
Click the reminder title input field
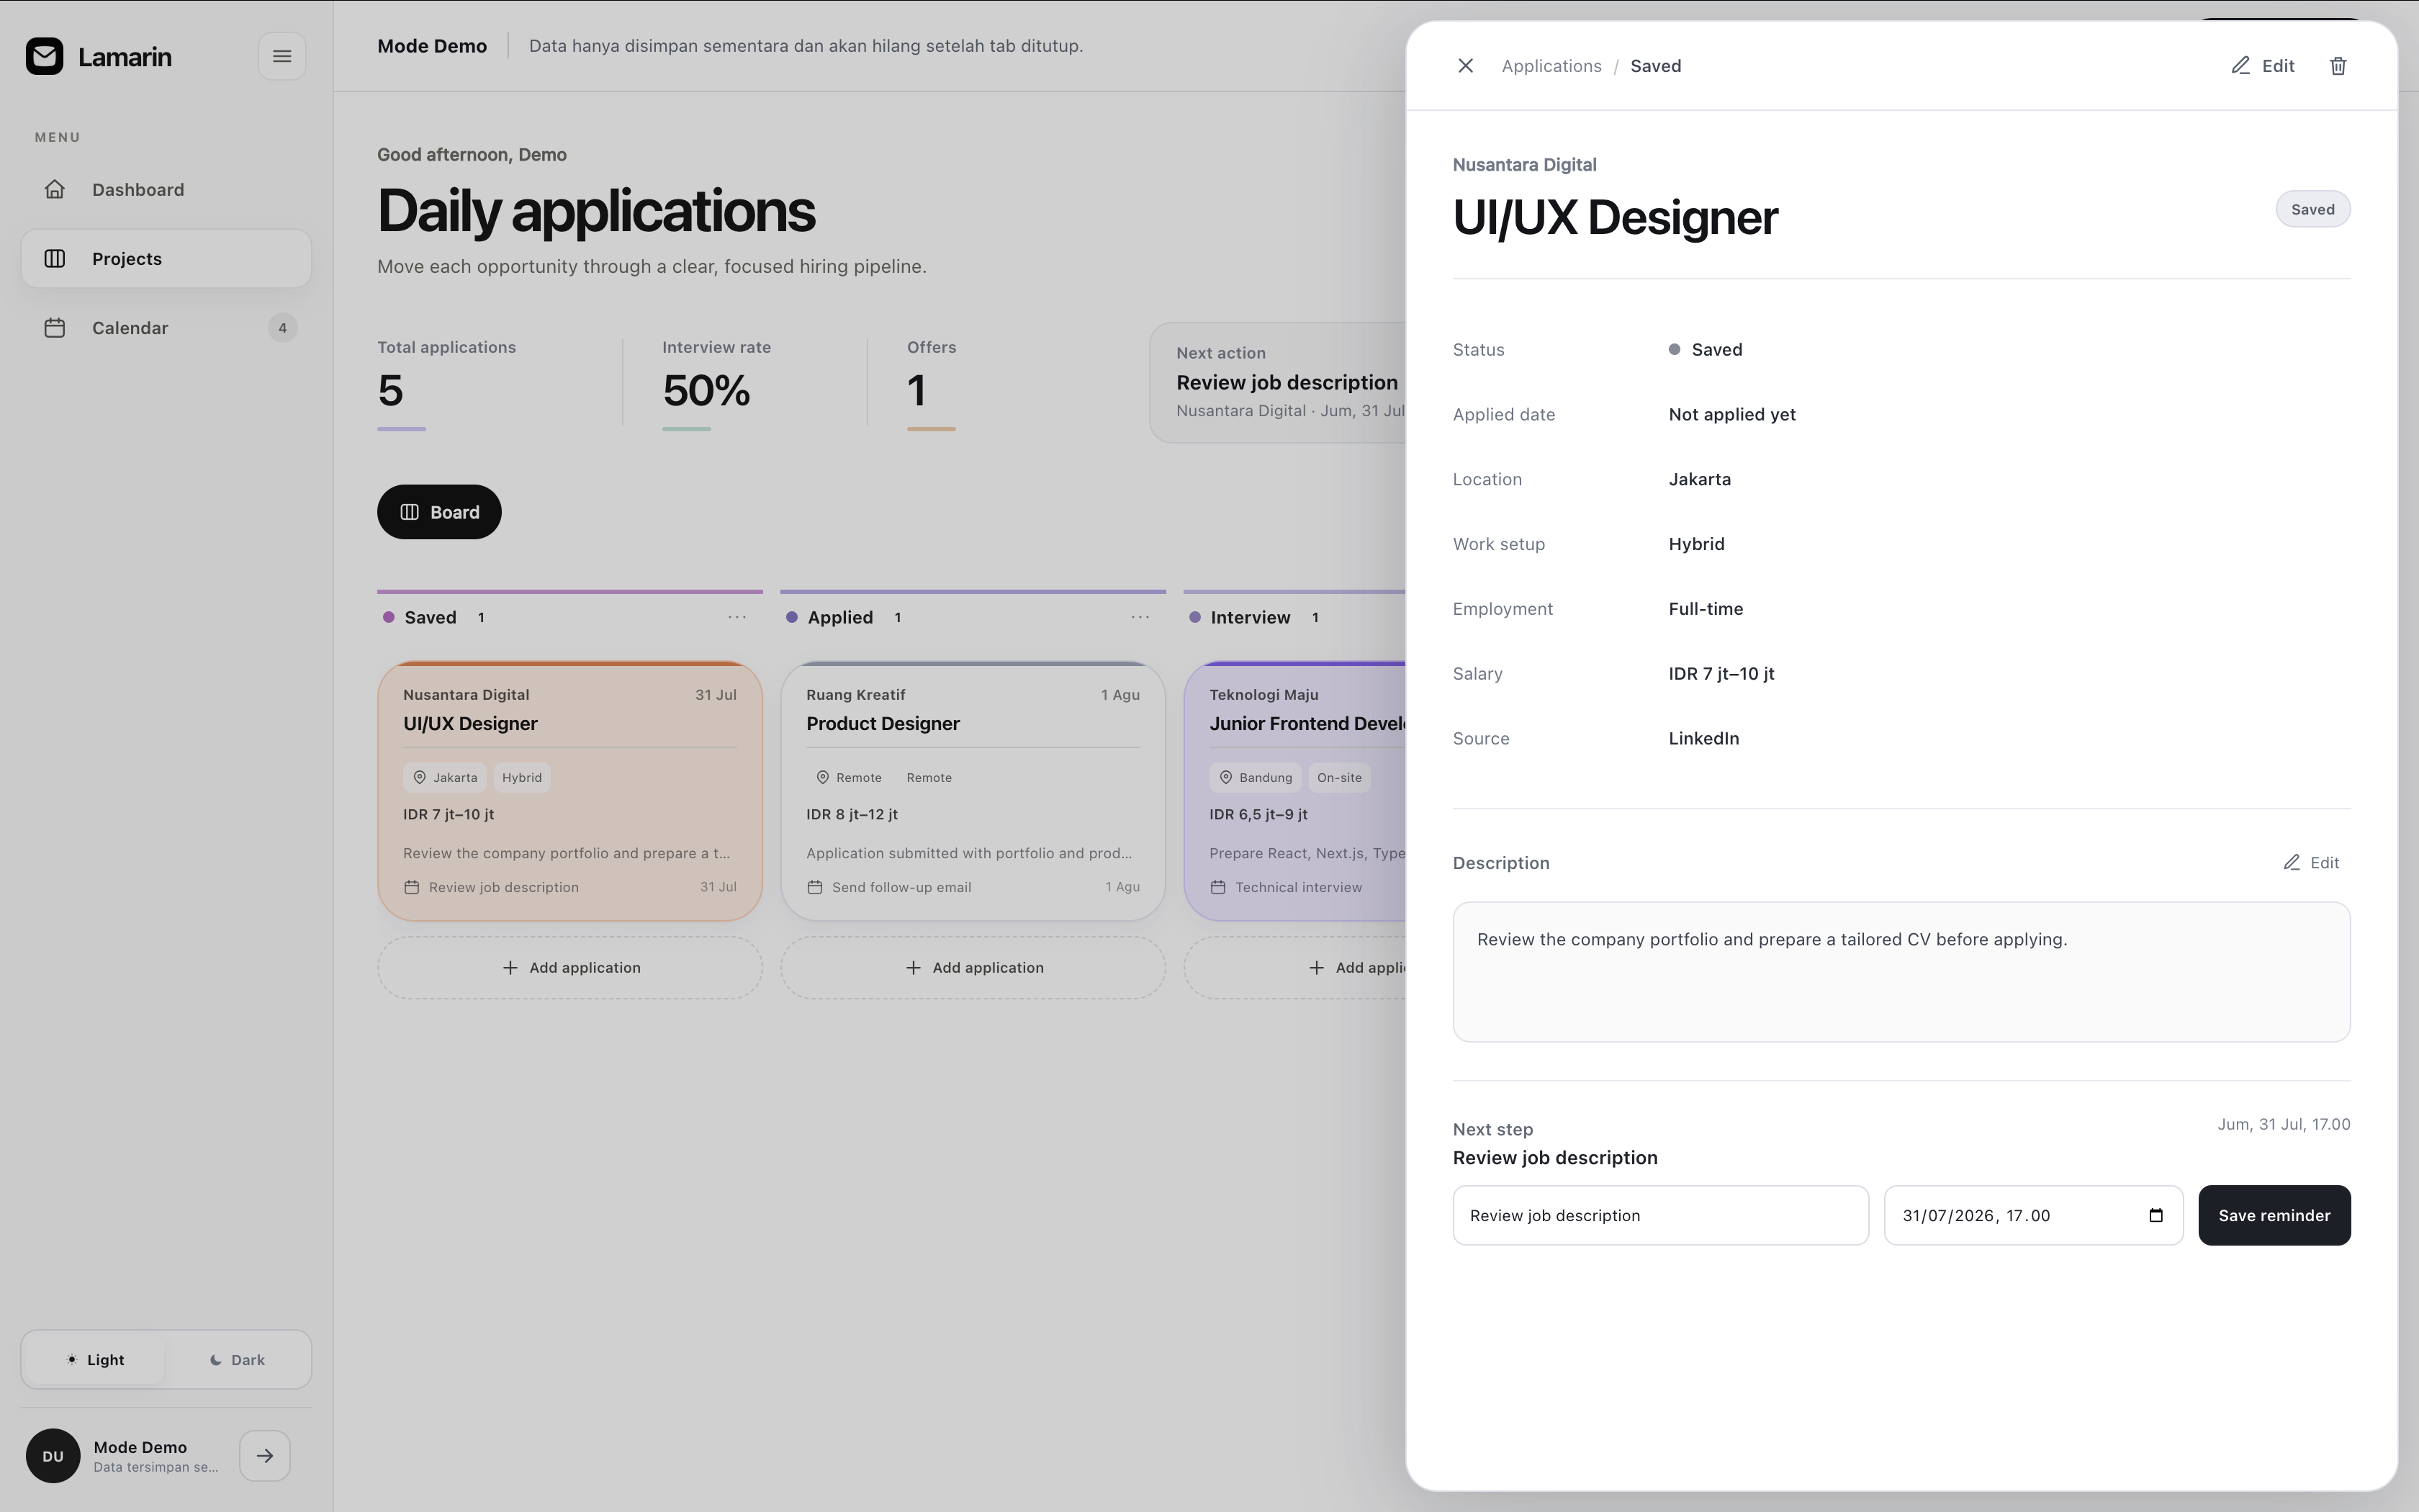[x=1660, y=1215]
